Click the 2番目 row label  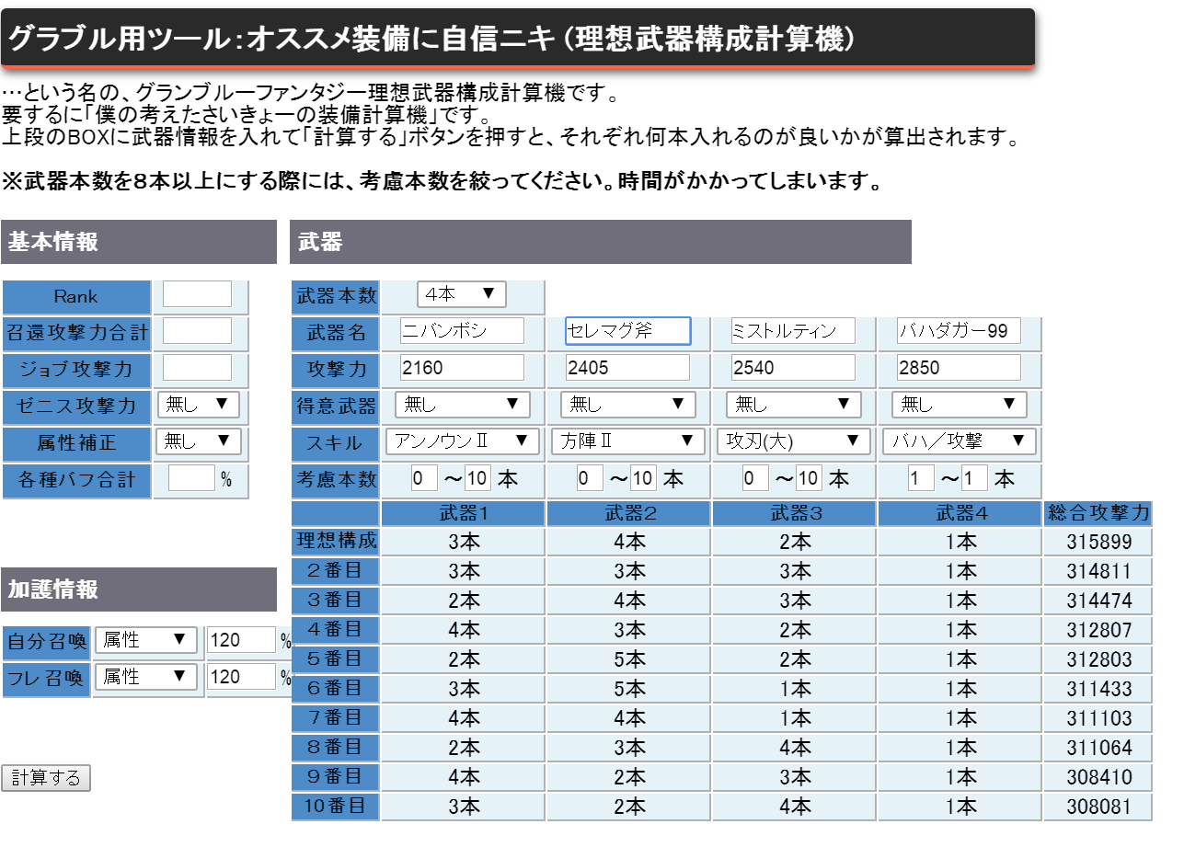(336, 570)
